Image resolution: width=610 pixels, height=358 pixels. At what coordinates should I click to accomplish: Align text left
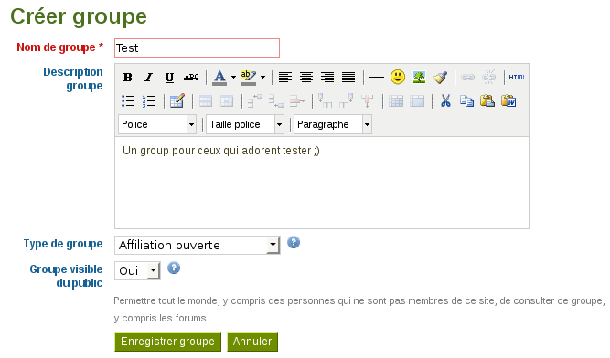click(285, 78)
